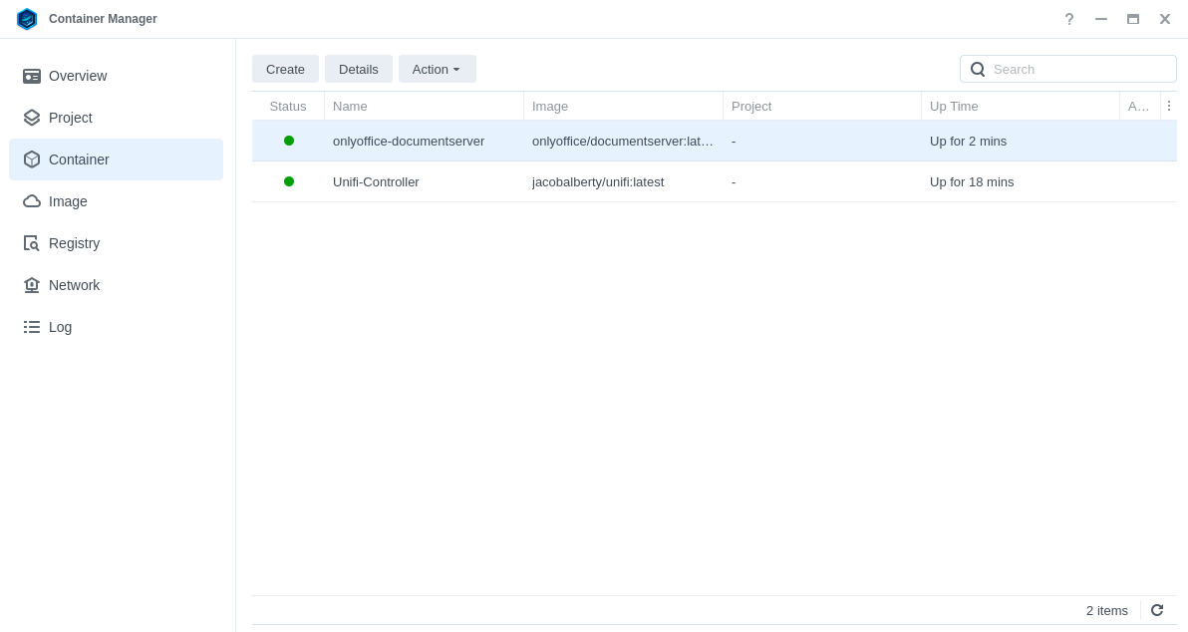Image resolution: width=1188 pixels, height=632 pixels.
Task: Open the help question mark
Action: coord(1069,19)
